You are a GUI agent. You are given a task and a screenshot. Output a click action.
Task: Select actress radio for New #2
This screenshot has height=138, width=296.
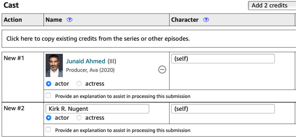(x=79, y=118)
